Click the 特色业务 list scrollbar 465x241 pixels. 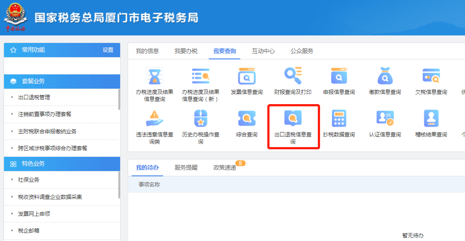click(119, 185)
